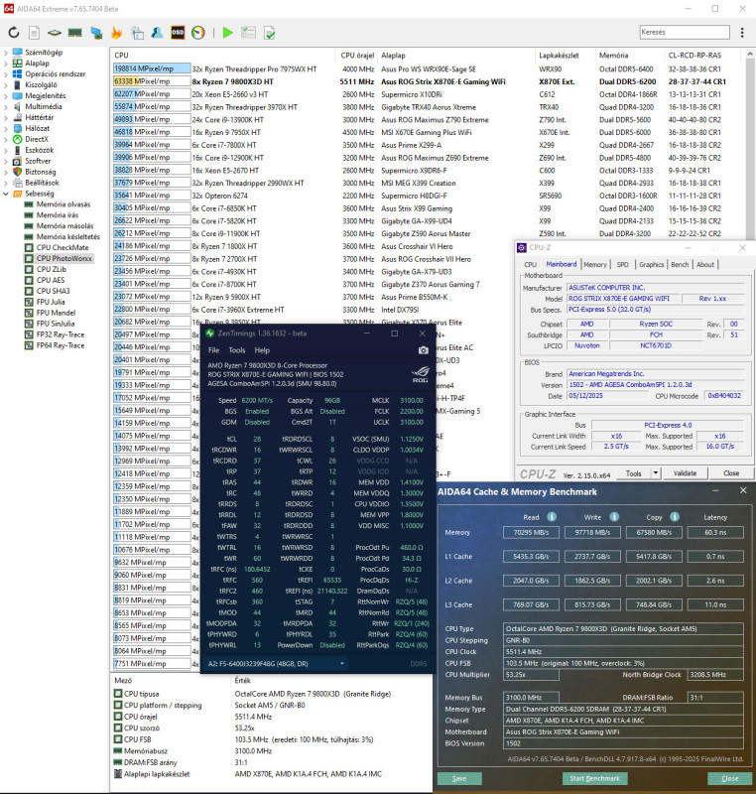Viewport: 756px width, 794px height.
Task: Open the Report icon in AIDA64 toolbar
Action: pos(34,33)
